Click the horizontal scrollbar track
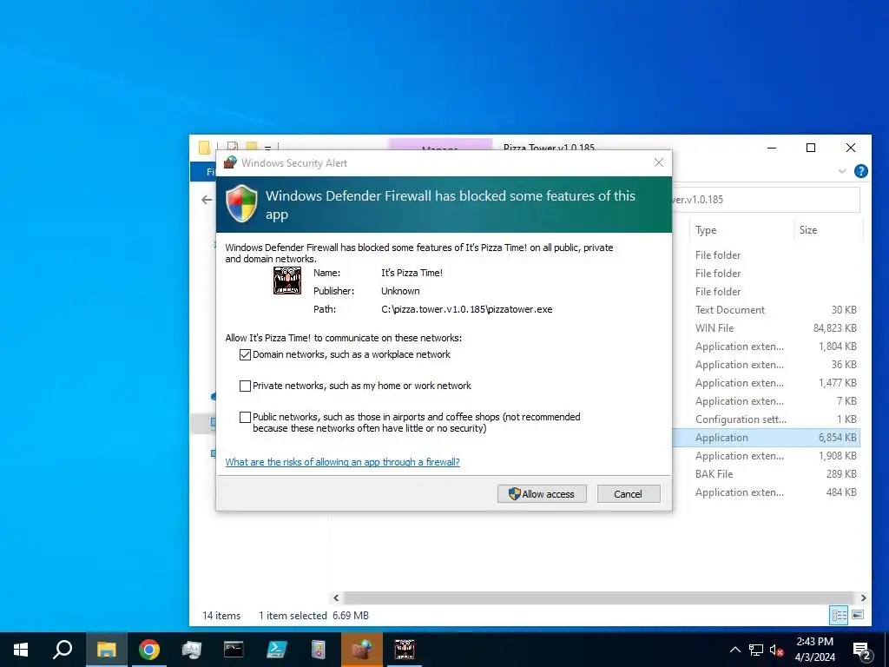 [x=599, y=598]
